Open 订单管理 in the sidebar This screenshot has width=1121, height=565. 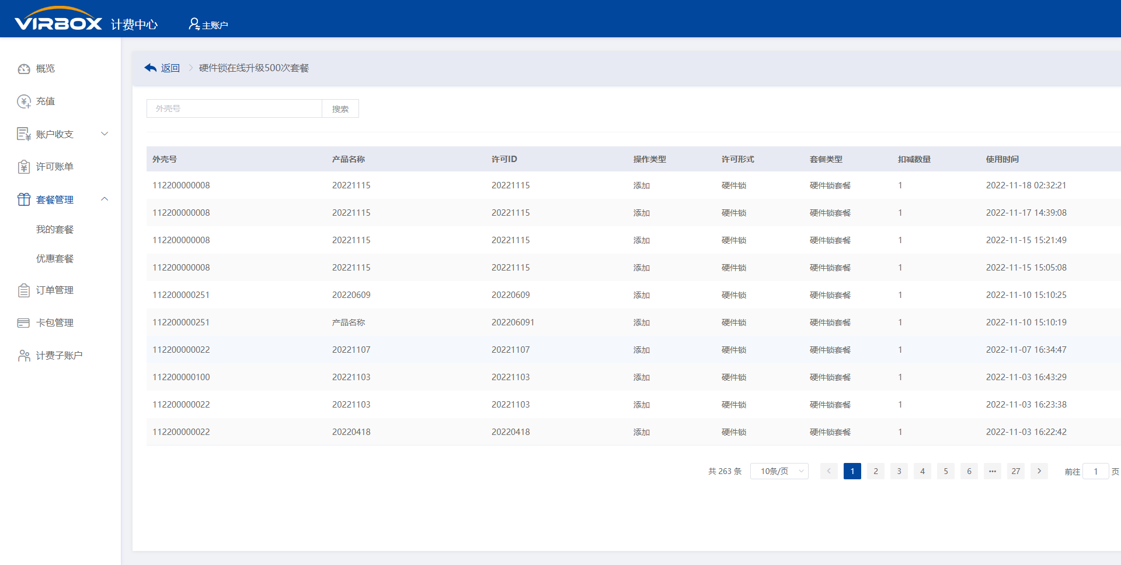pos(55,290)
